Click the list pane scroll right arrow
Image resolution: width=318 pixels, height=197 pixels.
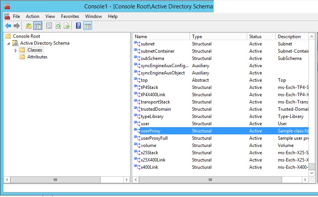305,179
